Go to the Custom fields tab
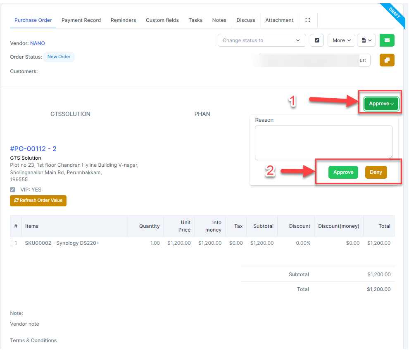The height and width of the screenshot is (350, 409). (162, 20)
